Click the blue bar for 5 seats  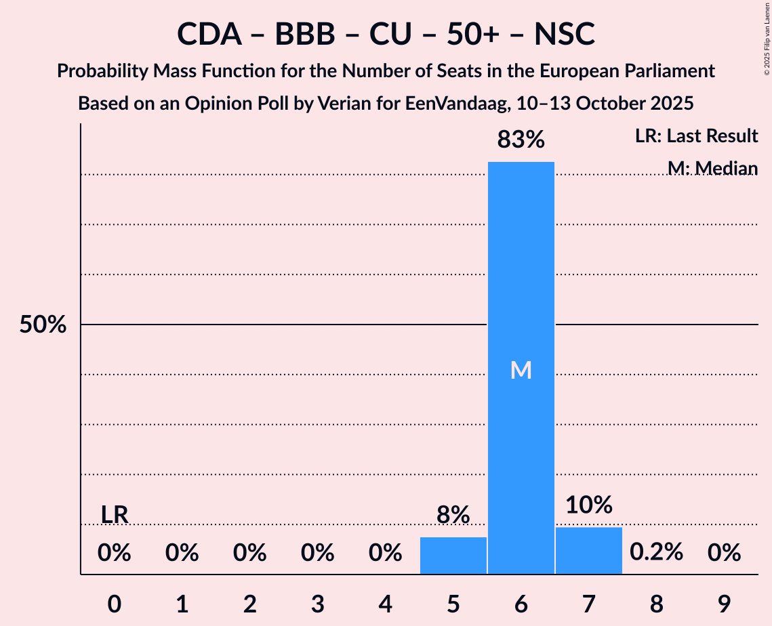tap(453, 556)
